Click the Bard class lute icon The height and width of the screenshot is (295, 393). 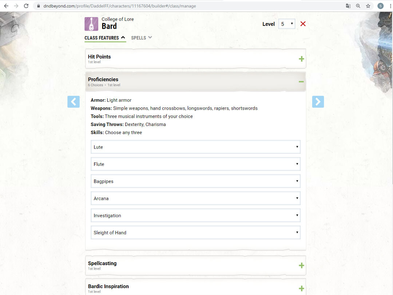[91, 24]
